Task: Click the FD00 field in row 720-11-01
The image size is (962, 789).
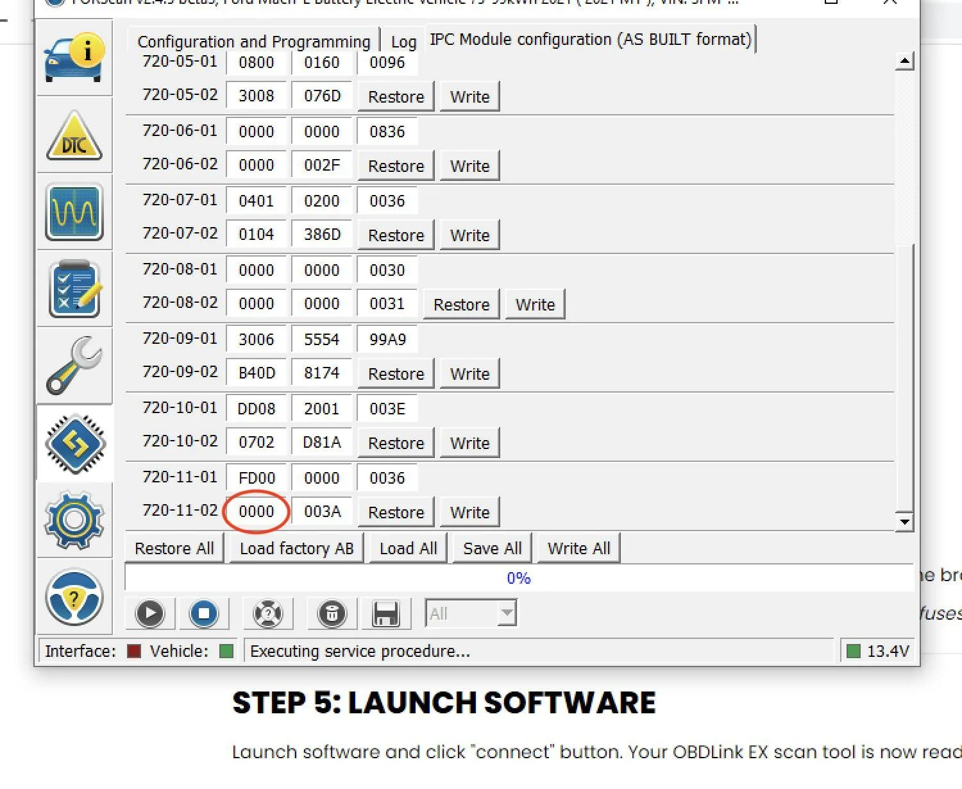Action: [x=257, y=478]
